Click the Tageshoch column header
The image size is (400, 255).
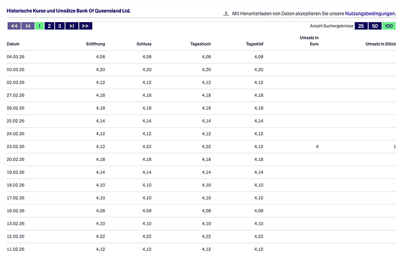[201, 44]
